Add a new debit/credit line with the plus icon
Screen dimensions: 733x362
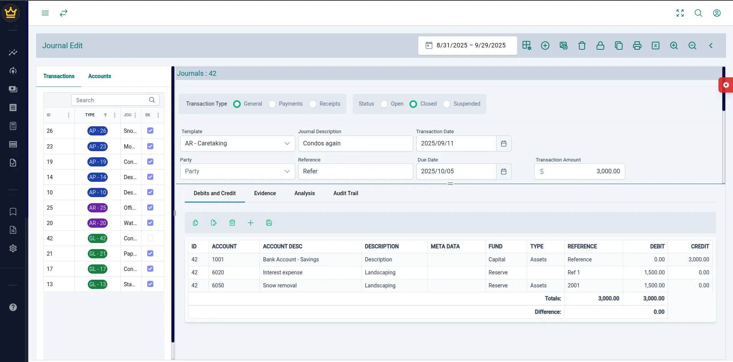(250, 223)
